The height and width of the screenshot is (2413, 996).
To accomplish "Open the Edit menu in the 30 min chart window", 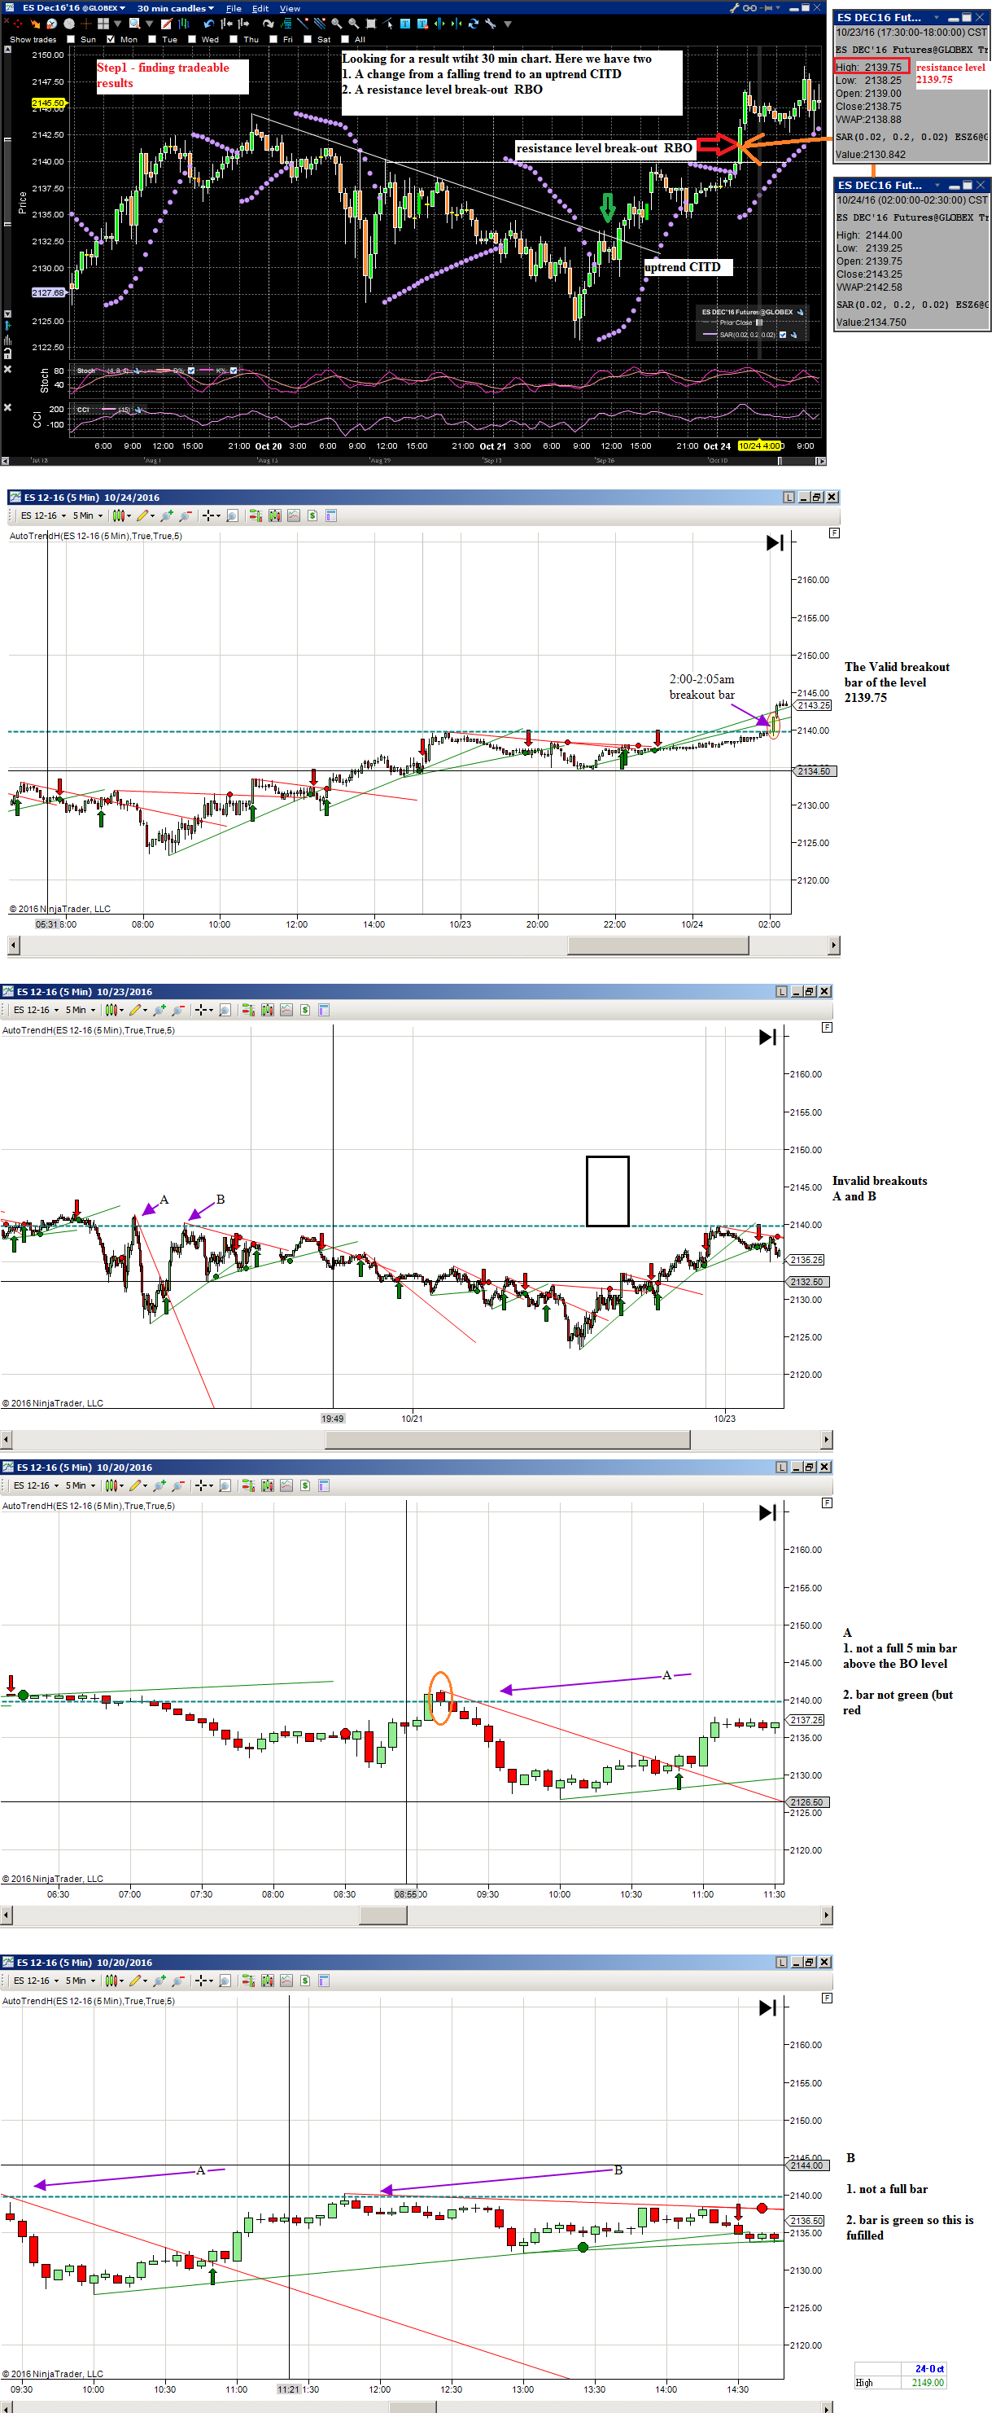I will tap(260, 8).
